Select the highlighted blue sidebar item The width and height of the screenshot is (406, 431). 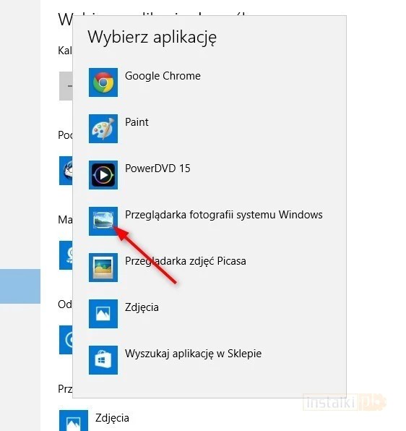tap(20, 286)
